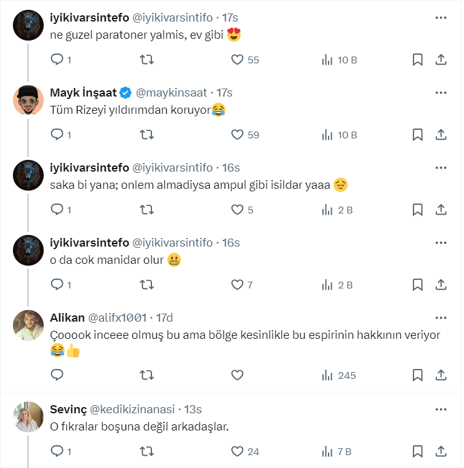Open more options on Mayk İnşaat's tweet
Viewport: 464px width, 468px height.
click(441, 93)
